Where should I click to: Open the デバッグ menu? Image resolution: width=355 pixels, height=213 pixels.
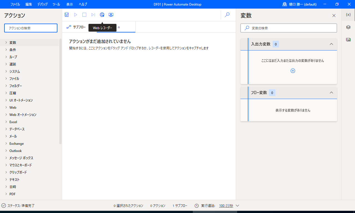tap(42, 4)
